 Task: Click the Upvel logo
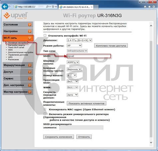pyautogui.click(x=16, y=16)
